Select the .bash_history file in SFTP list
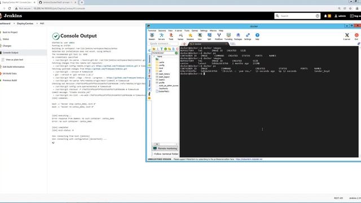 coord(164,74)
